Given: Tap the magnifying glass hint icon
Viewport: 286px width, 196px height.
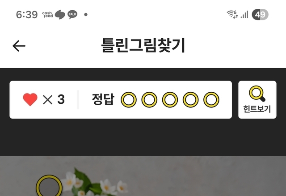Looking at the screenshot, I should pyautogui.click(x=257, y=94).
